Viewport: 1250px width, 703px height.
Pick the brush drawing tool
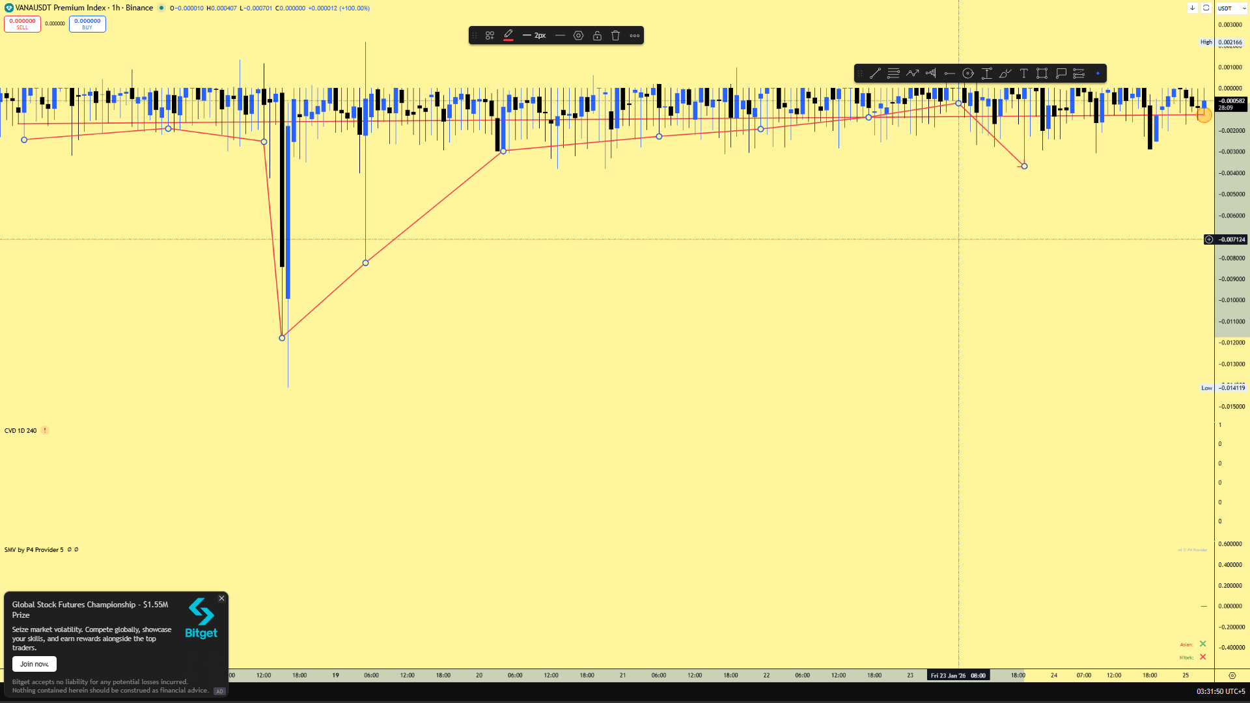(x=1005, y=74)
